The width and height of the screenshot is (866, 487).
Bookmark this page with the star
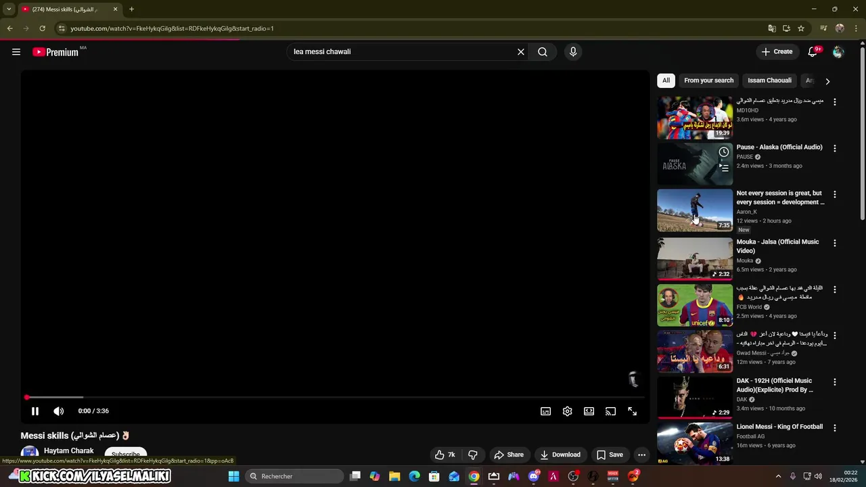pyautogui.click(x=801, y=28)
